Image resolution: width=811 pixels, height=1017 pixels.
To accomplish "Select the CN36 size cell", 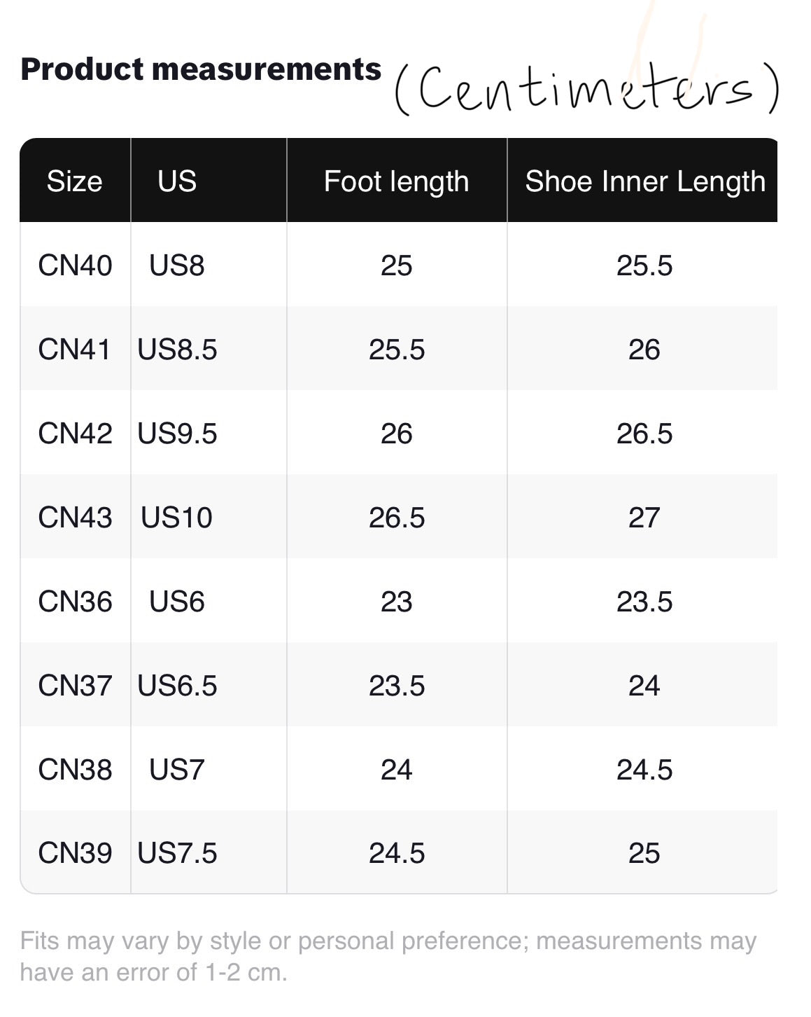I will tap(75, 602).
